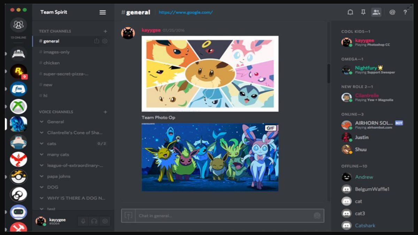Screen dimensions: 418x235
Task: Click the invite icon next to #general
Action: pyautogui.click(x=96, y=41)
